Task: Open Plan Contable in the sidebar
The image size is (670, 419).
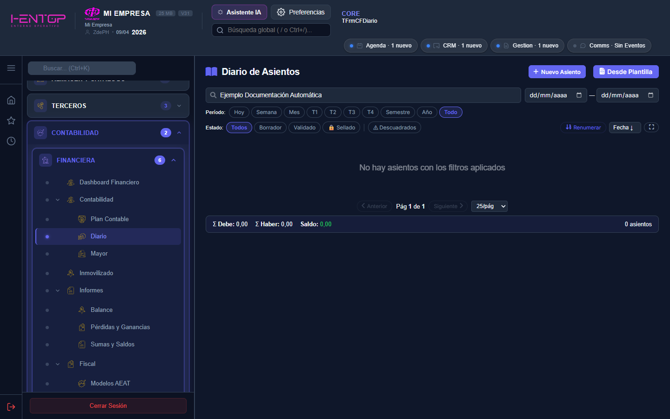Action: [109, 219]
